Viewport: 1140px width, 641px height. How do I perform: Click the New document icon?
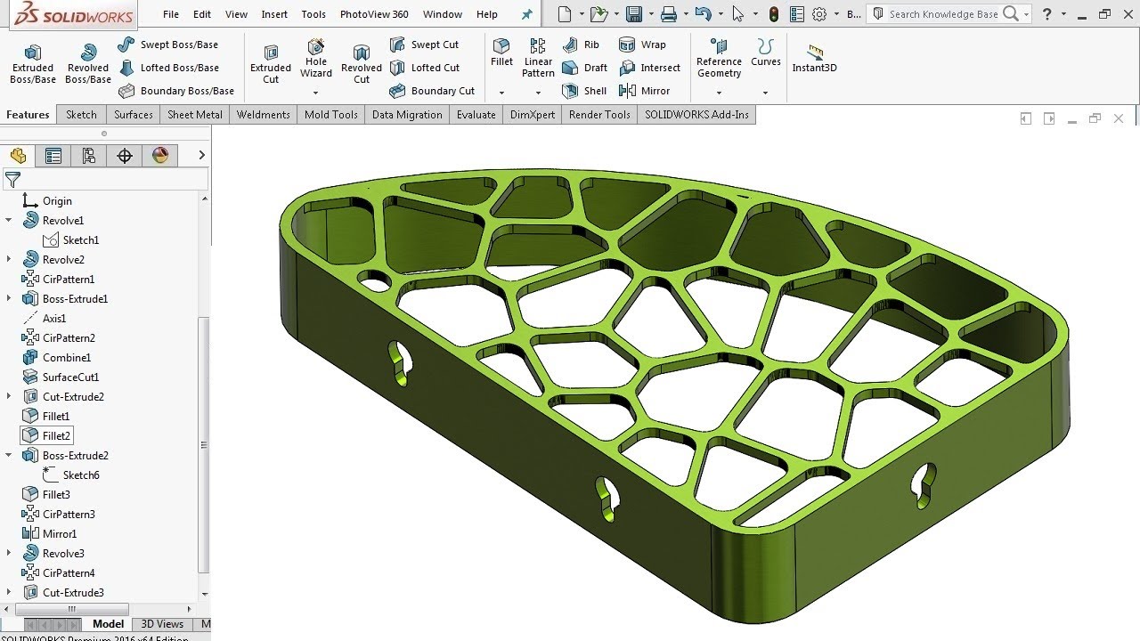(564, 14)
